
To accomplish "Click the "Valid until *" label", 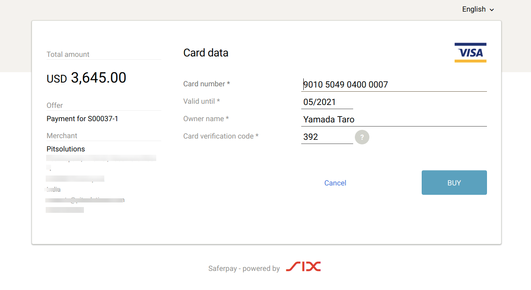I will [x=202, y=101].
